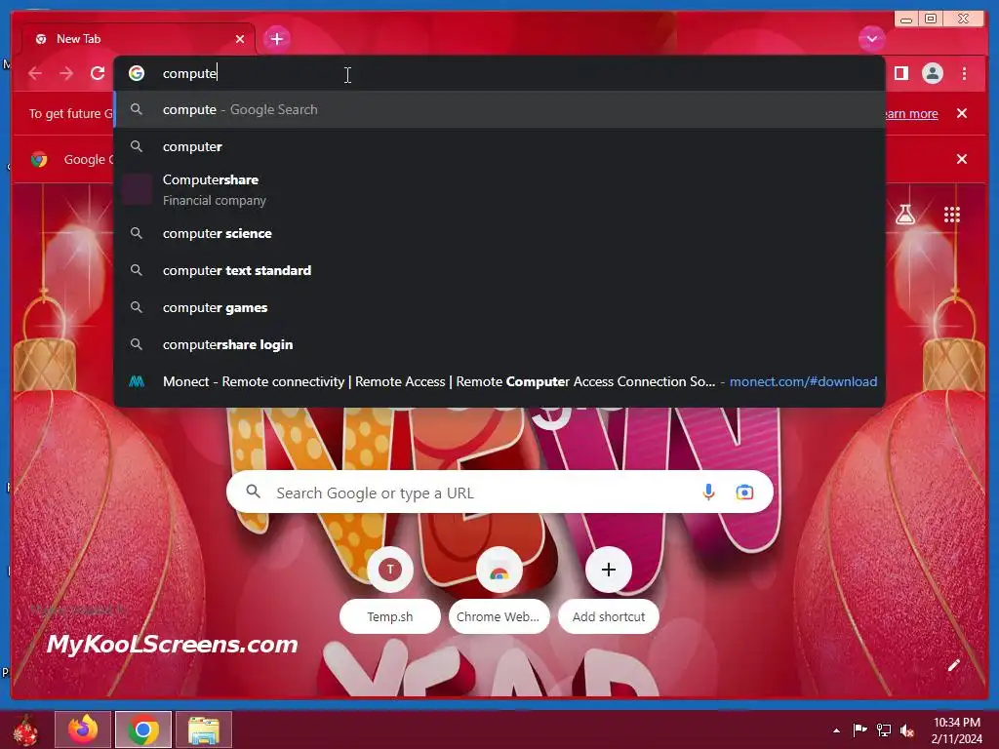Select suggestion compute - Google Search
Image resolution: width=999 pixels, height=749 pixels.
coord(499,109)
